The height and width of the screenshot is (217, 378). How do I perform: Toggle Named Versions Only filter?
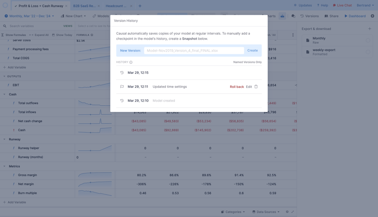(x=247, y=62)
